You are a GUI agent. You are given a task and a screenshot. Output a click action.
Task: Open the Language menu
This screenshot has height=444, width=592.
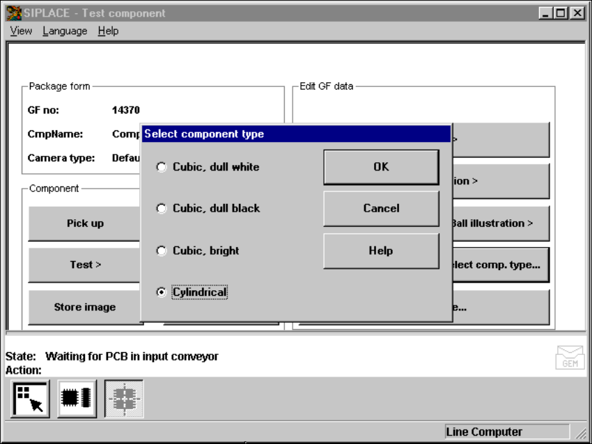coord(65,31)
